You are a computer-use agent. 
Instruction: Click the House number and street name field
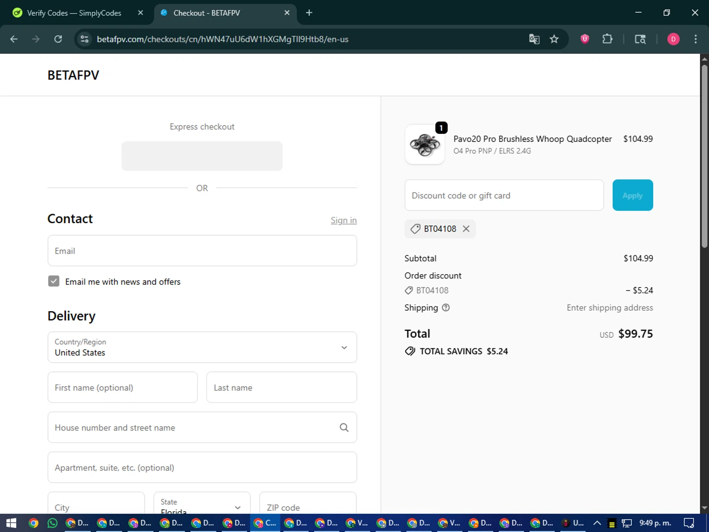click(202, 427)
